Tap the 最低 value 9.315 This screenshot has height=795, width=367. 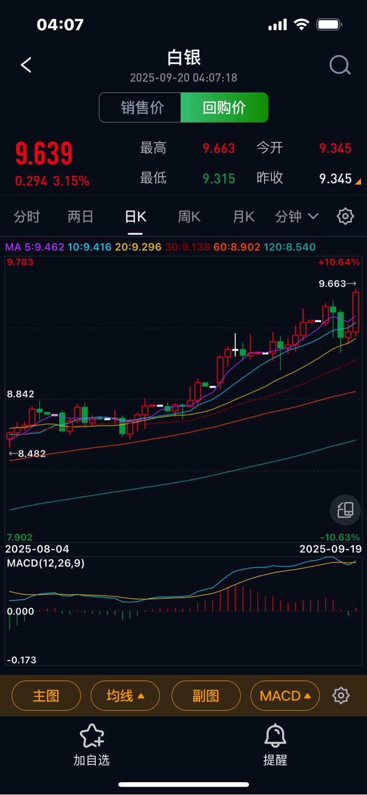click(219, 179)
